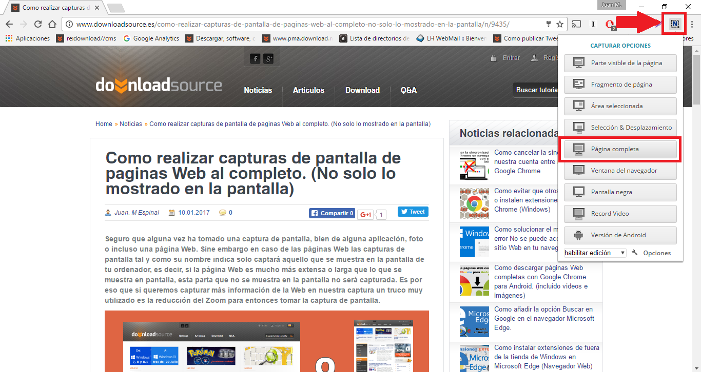
Task: Open a new browser tab
Action: tap(116, 8)
